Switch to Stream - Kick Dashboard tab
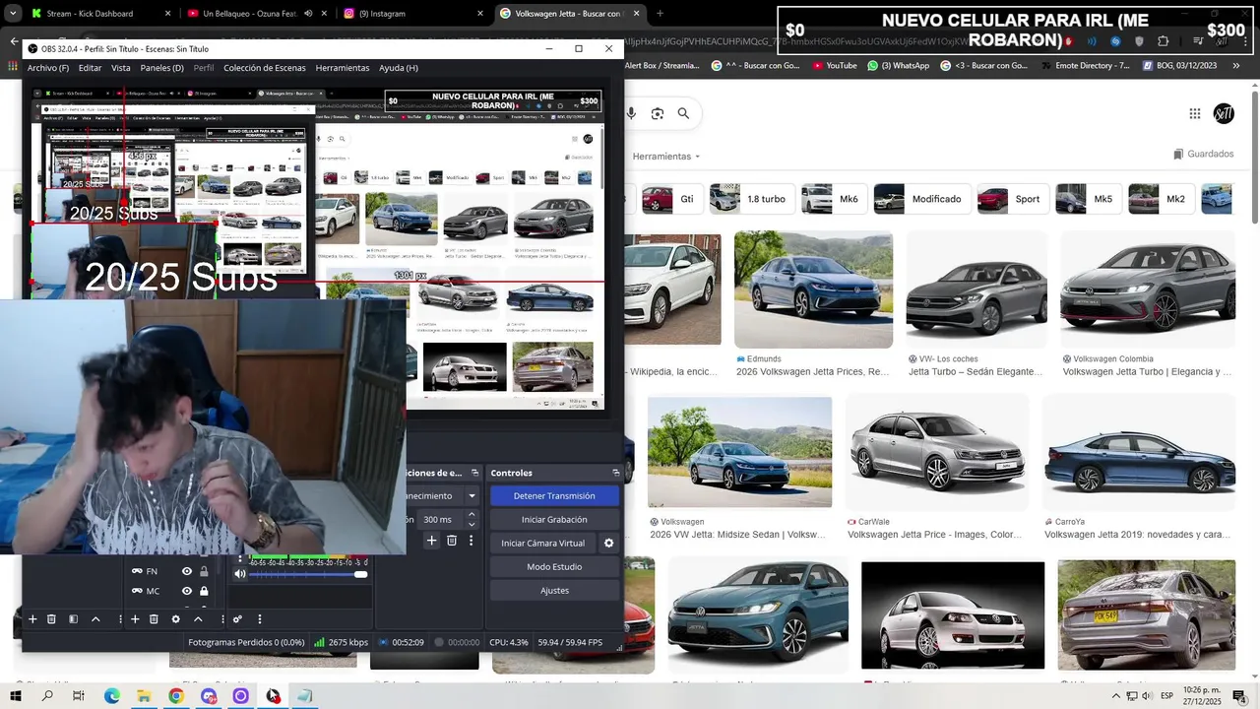The height and width of the screenshot is (709, 1260). pos(90,14)
